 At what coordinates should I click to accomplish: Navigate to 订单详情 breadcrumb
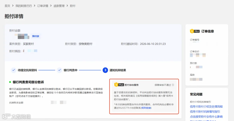coord(43,6)
